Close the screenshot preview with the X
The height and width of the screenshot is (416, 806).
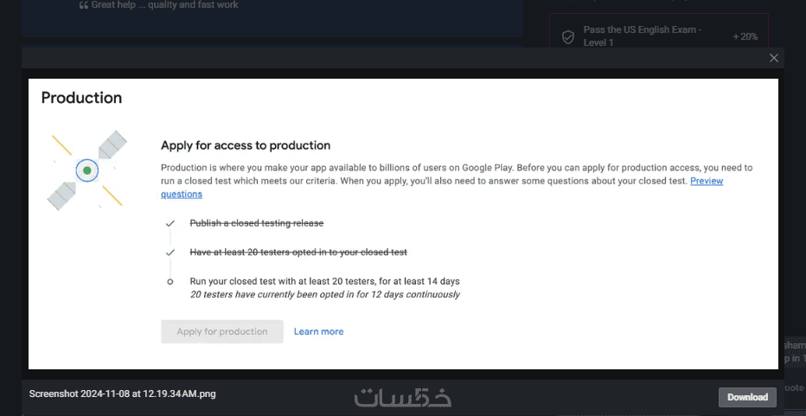(x=773, y=58)
